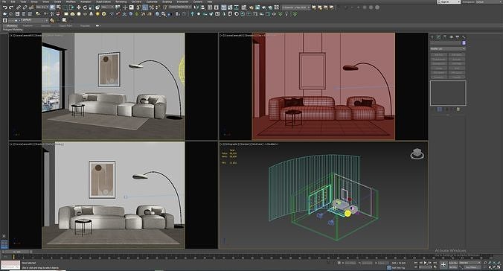Activate the Select and Move tool
Image resolution: width=503 pixels, height=271 pixels.
tap(79, 7)
